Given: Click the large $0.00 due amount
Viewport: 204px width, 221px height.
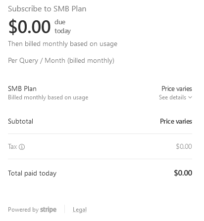Looking at the screenshot, I should [x=30, y=27].
